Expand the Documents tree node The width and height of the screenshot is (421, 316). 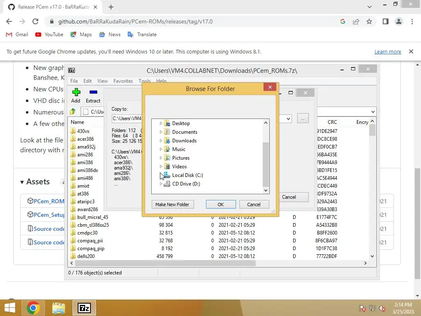[x=161, y=132]
